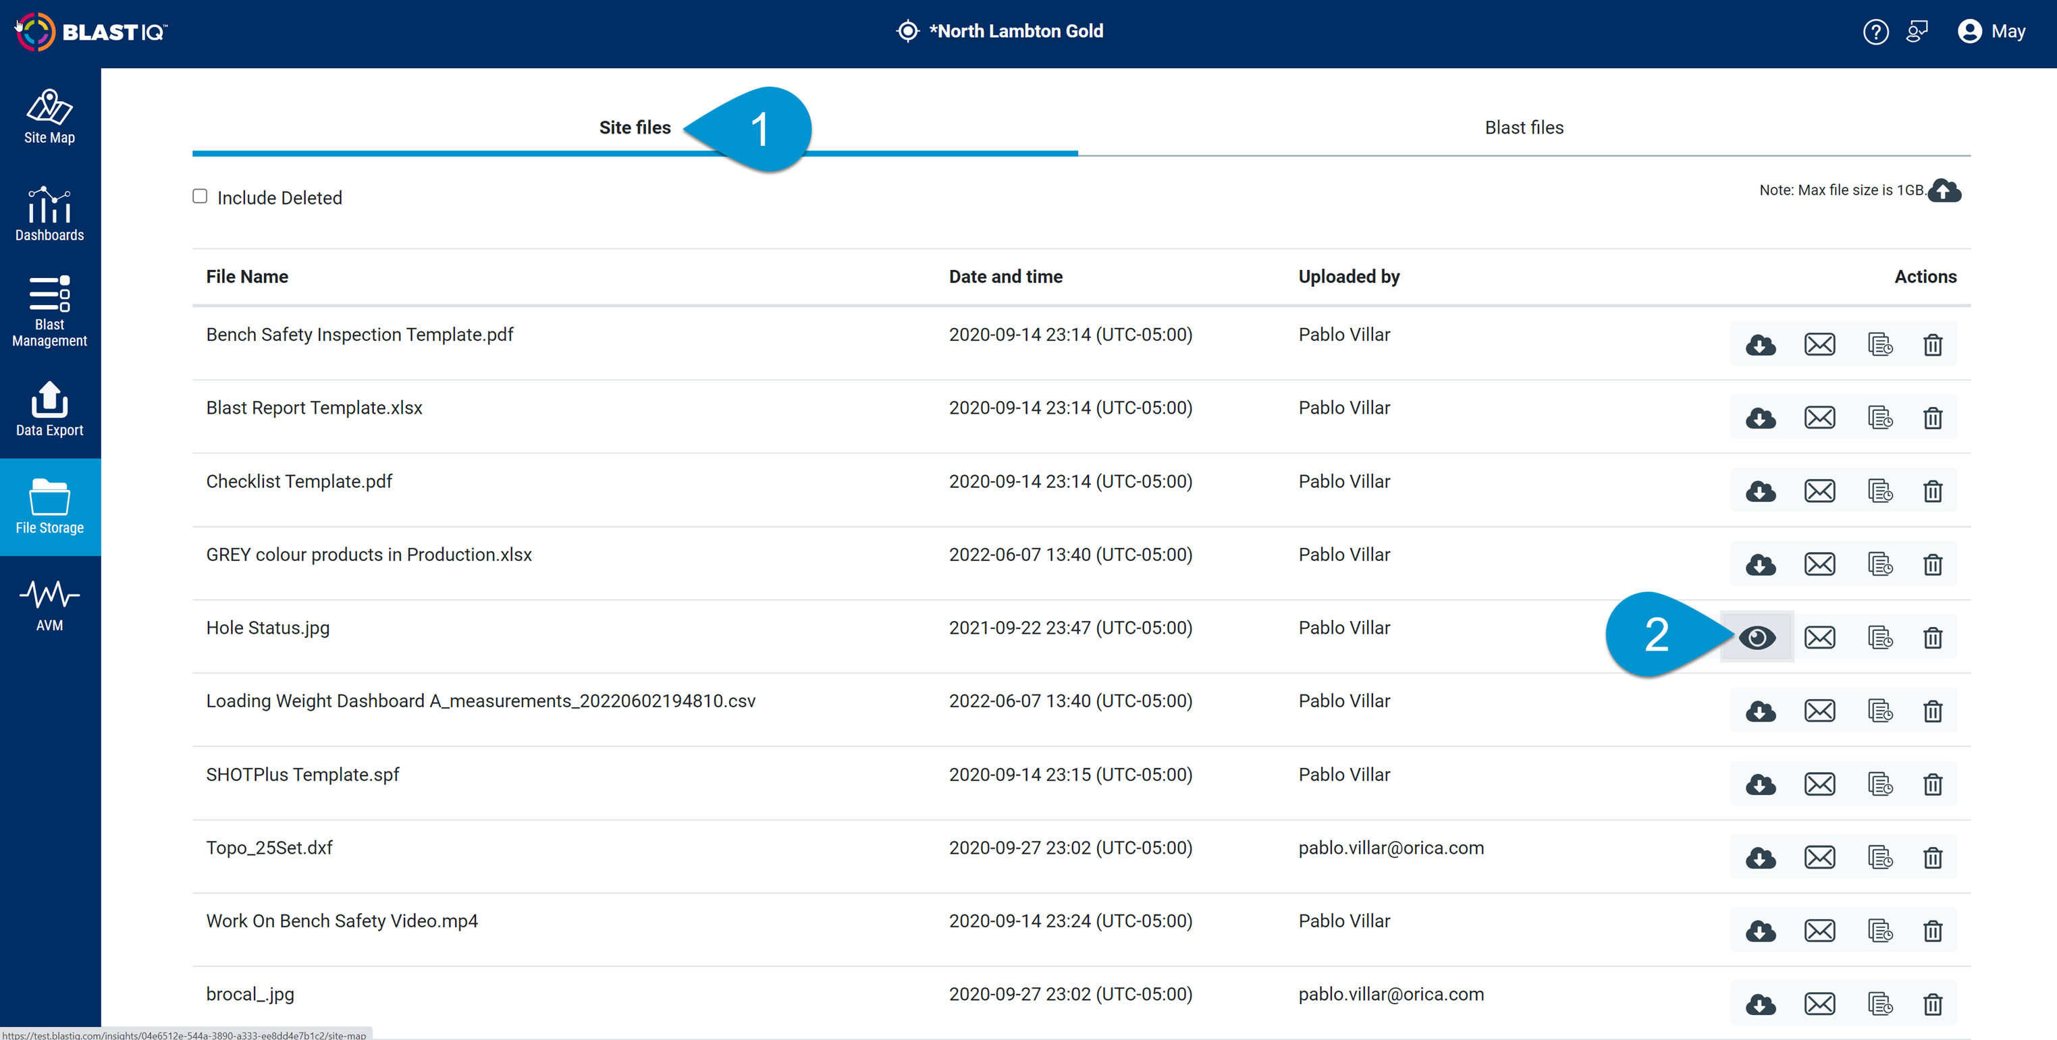The width and height of the screenshot is (2057, 1040).
Task: Delete the Hole Status.jpg file
Action: coord(1932,638)
